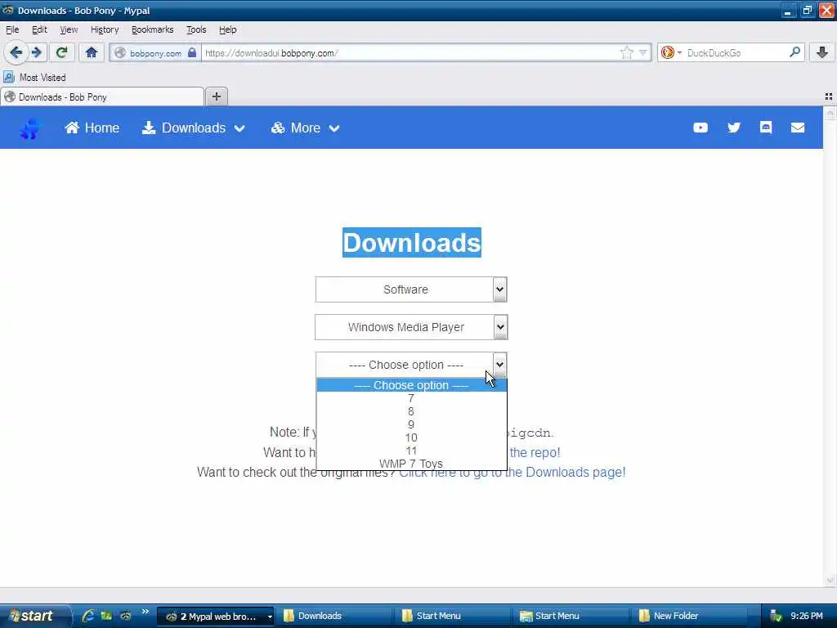Image resolution: width=837 pixels, height=628 pixels.
Task: Open the Most Visited bookmarks folder
Action: [x=34, y=78]
